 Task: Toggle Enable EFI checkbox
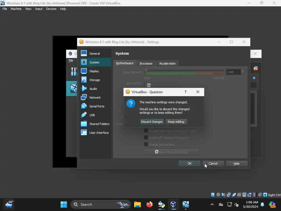pyautogui.click(x=146, y=137)
